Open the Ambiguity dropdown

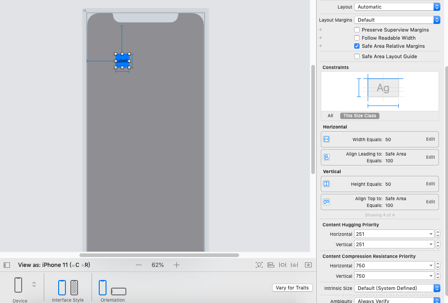click(x=397, y=301)
